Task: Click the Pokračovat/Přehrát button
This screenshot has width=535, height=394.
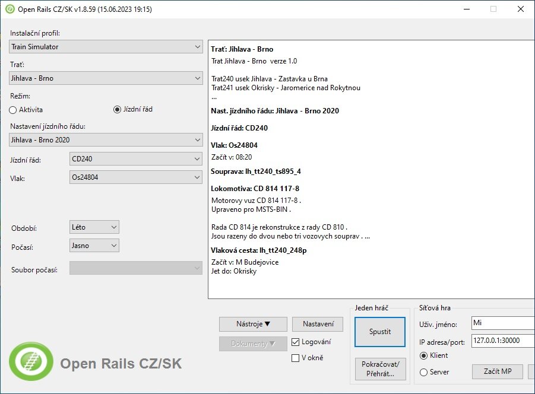Action: click(x=380, y=369)
